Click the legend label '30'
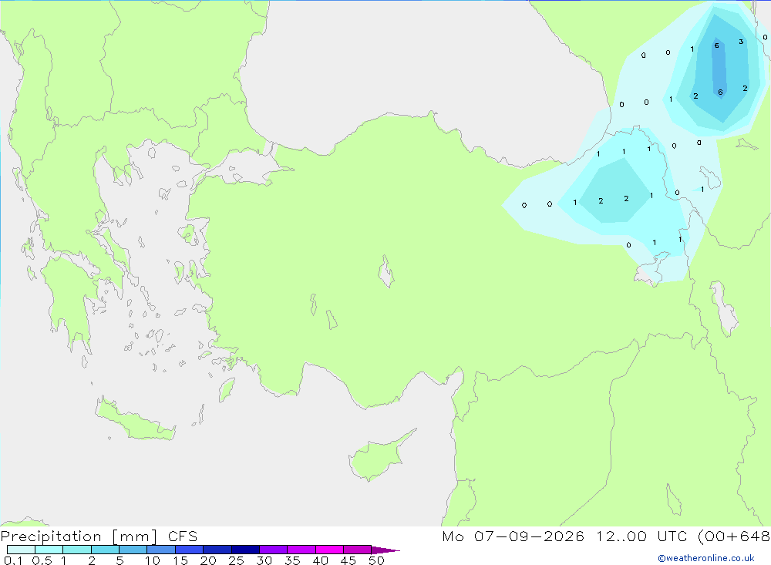The height and width of the screenshot is (565, 771). pos(264,560)
